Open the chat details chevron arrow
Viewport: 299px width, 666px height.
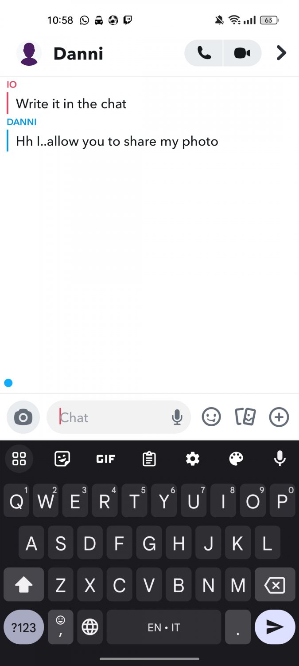point(281,53)
